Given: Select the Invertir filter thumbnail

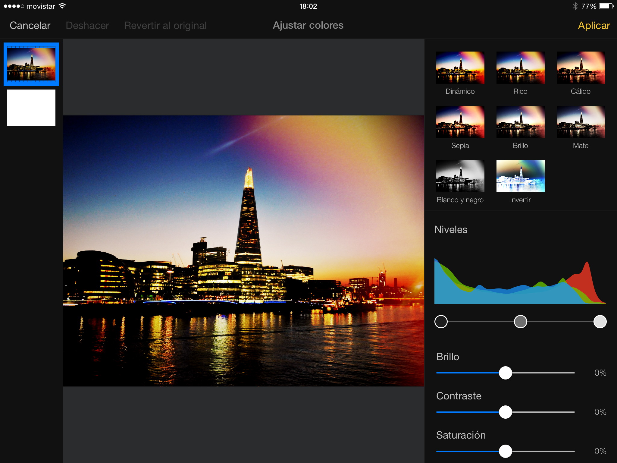Looking at the screenshot, I should (520, 176).
